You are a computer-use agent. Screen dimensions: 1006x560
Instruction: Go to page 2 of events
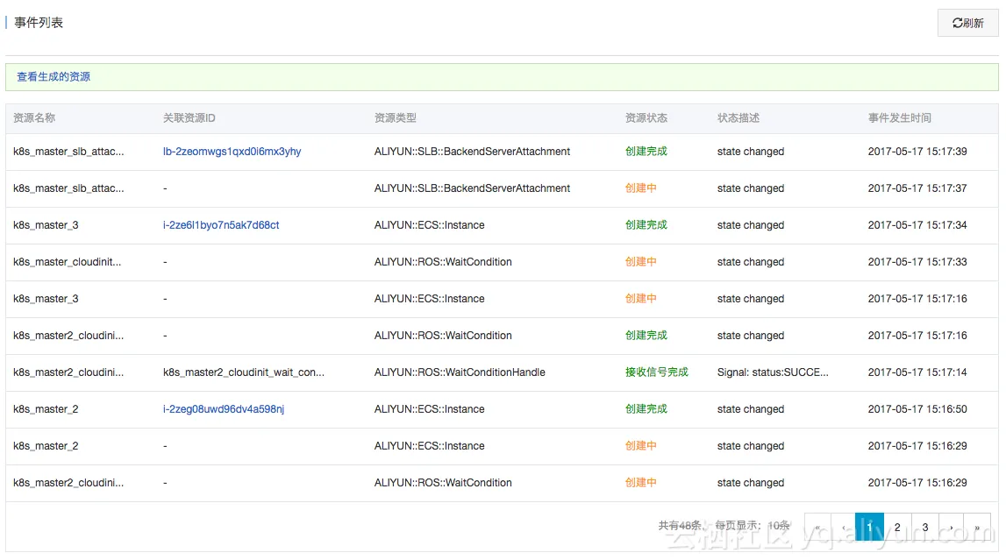tap(897, 527)
